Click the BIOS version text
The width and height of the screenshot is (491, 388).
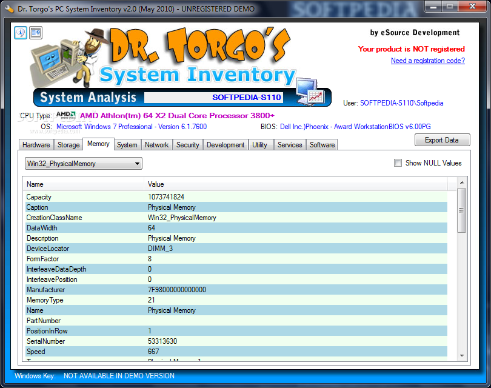(x=355, y=127)
